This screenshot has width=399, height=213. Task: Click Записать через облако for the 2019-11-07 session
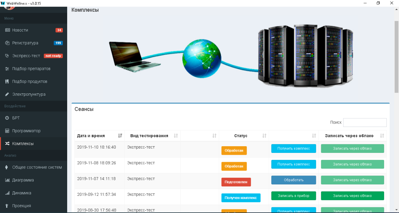click(352, 180)
